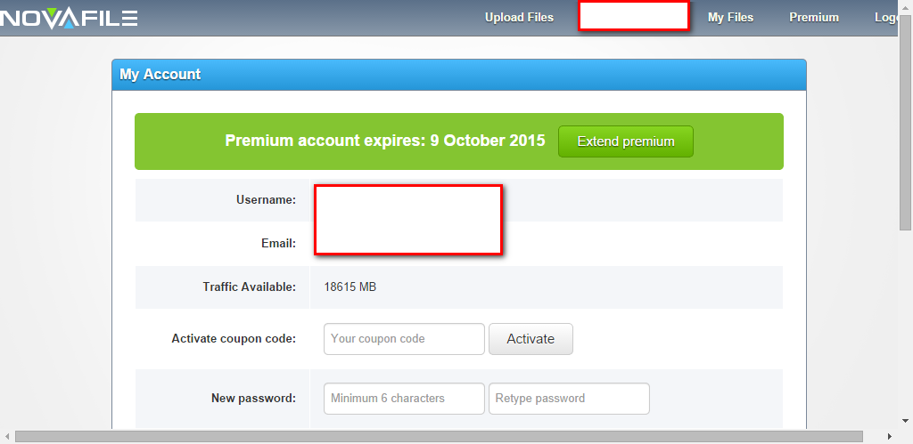The width and height of the screenshot is (913, 444).
Task: Click the Retype password field
Action: (569, 399)
